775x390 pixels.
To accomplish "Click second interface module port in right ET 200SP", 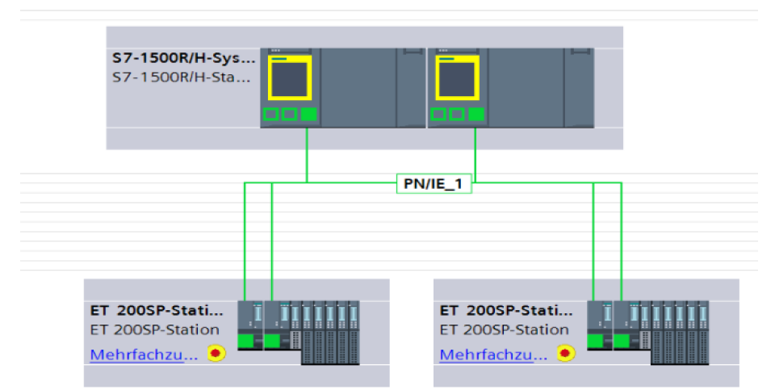I will click(622, 341).
